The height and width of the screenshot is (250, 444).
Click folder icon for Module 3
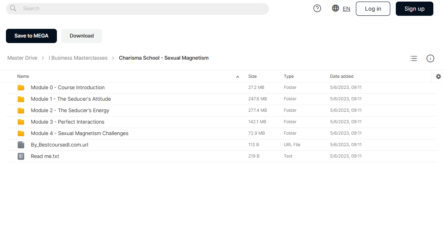coord(21,122)
